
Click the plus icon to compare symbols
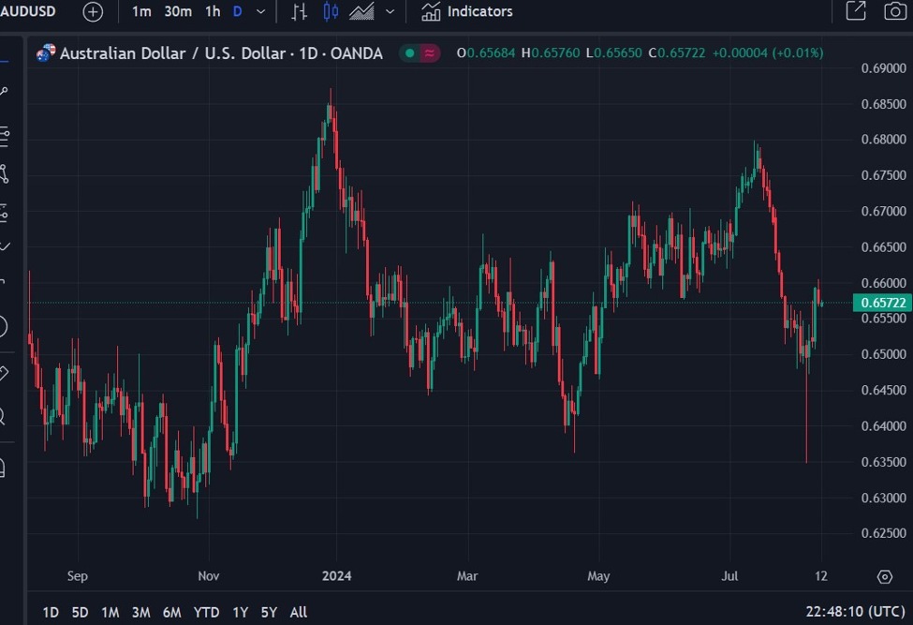92,12
